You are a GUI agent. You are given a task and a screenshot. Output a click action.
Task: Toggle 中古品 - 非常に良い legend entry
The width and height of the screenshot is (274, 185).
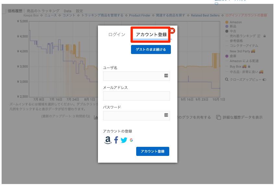244,72
